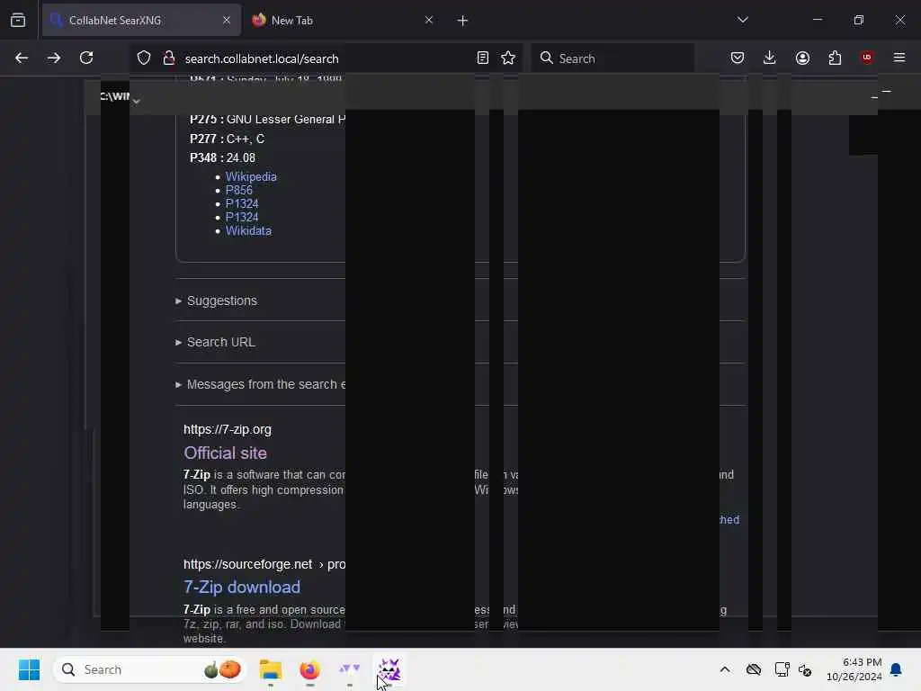The height and width of the screenshot is (691, 921).
Task: Open the Official site result
Action: [x=226, y=453]
